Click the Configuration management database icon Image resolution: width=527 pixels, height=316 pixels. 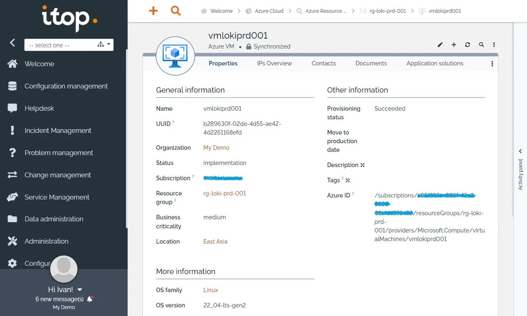[12, 86]
